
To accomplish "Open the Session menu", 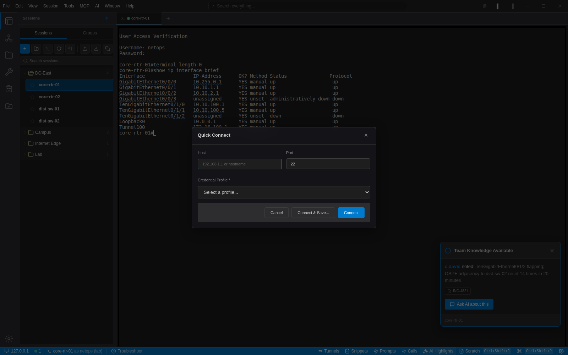I will tap(51, 6).
